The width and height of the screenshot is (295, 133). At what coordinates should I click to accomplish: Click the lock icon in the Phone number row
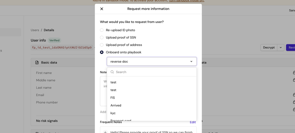294,102
